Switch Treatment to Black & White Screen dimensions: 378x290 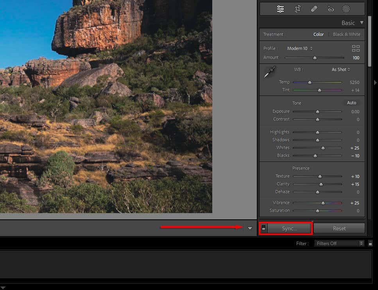coord(346,34)
